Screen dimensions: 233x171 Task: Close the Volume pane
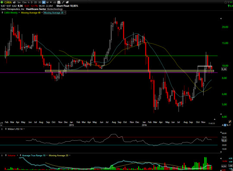(x=2, y=155)
